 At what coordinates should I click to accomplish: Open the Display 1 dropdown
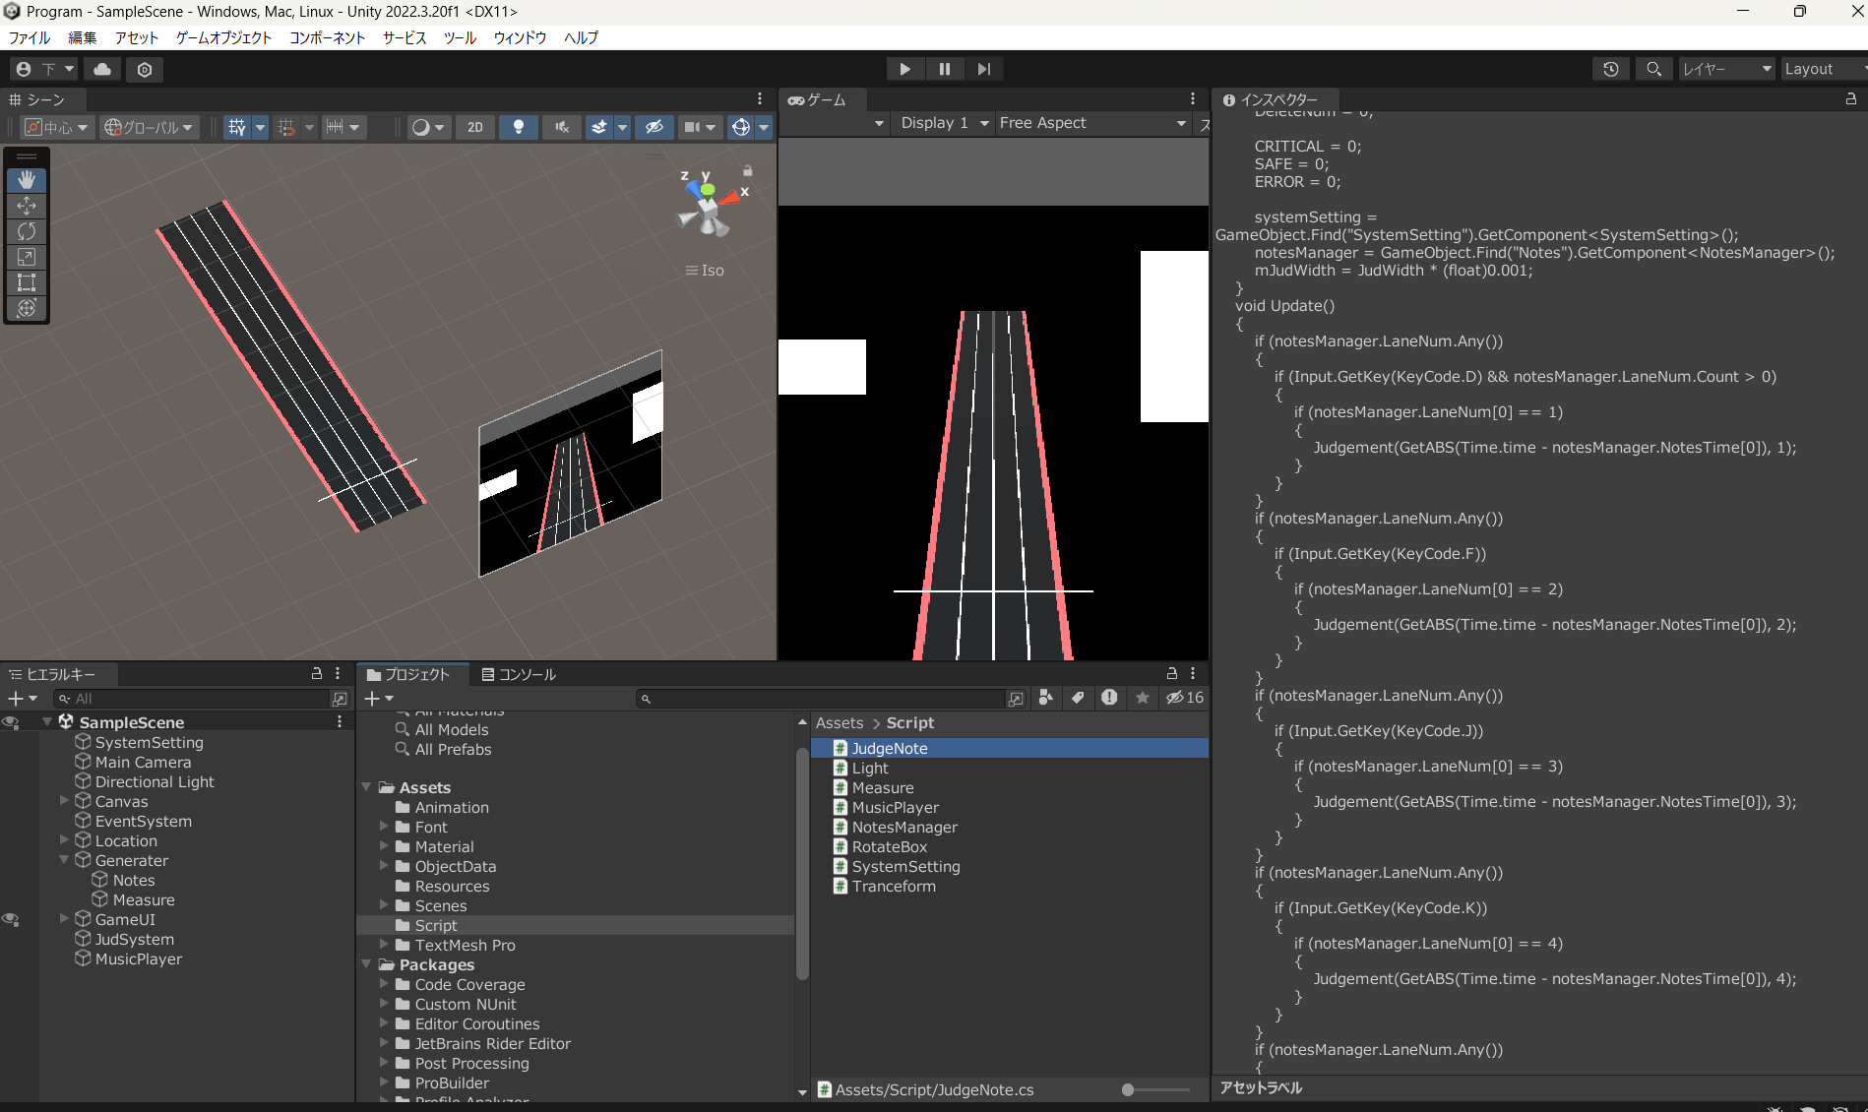point(944,123)
